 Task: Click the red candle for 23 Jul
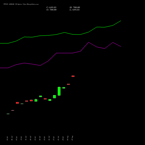(45, 99)
